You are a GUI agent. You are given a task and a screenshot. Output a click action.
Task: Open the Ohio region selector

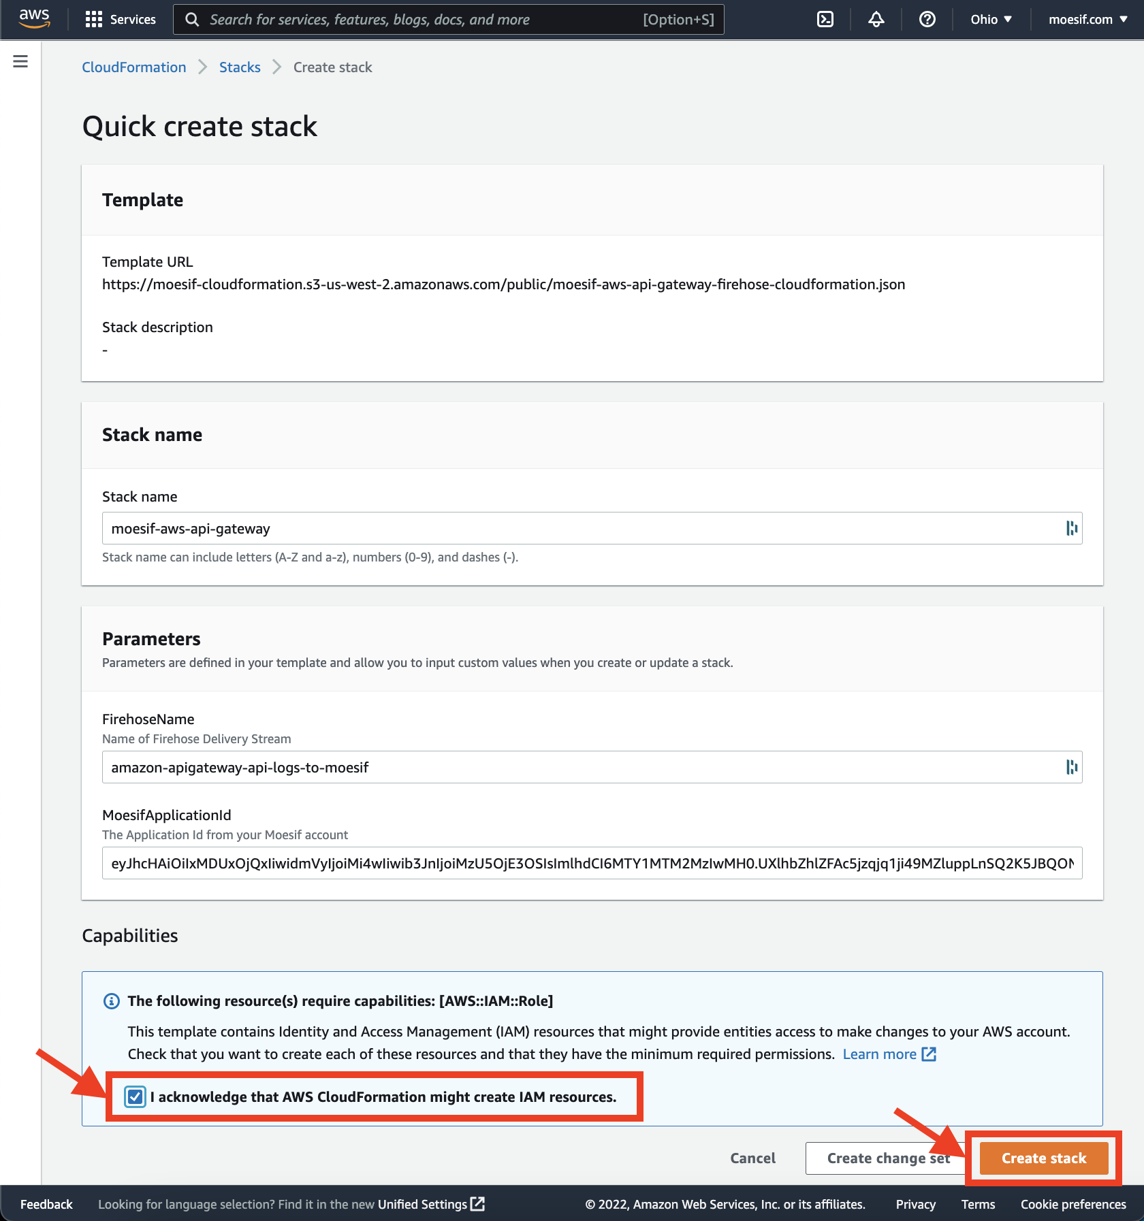click(x=990, y=19)
